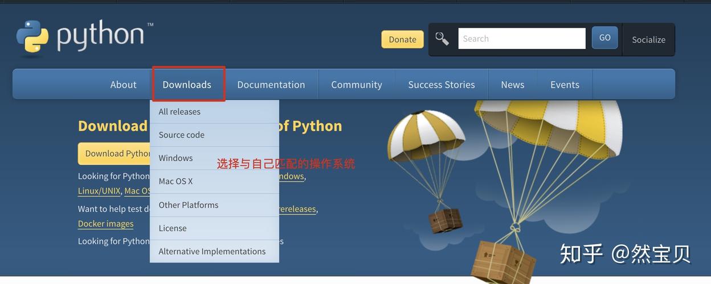Click the Donate button
The image size is (711, 284).
click(402, 39)
